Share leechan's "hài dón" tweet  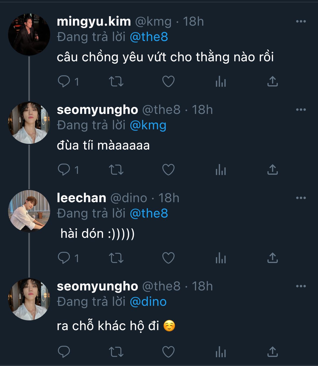(272, 258)
